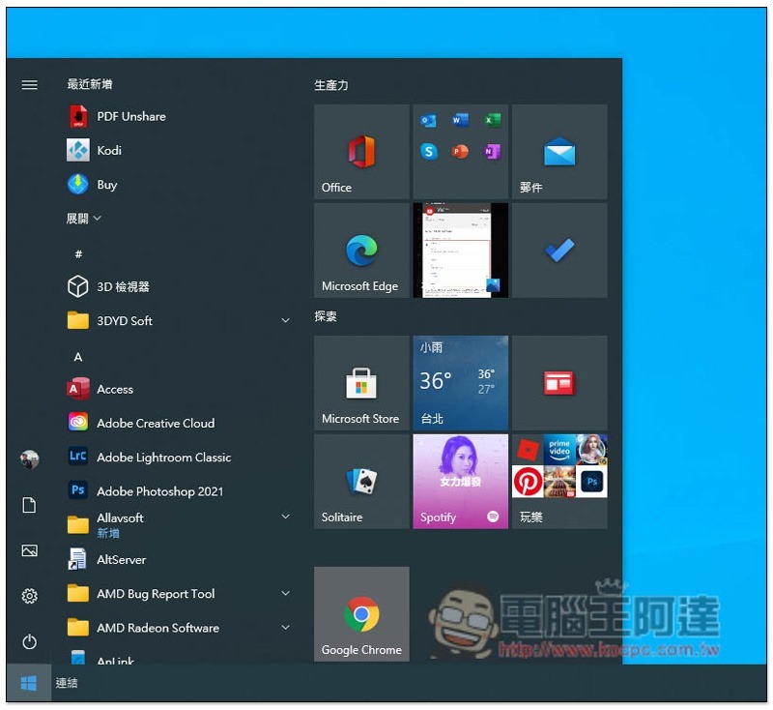Launch Outlook from the Office group tile

coord(428,120)
